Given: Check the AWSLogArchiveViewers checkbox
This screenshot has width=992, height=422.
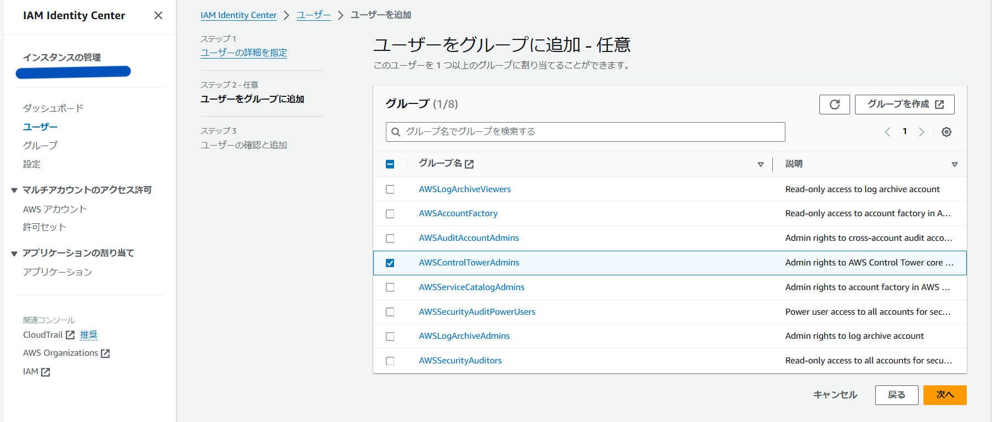Looking at the screenshot, I should (x=390, y=189).
